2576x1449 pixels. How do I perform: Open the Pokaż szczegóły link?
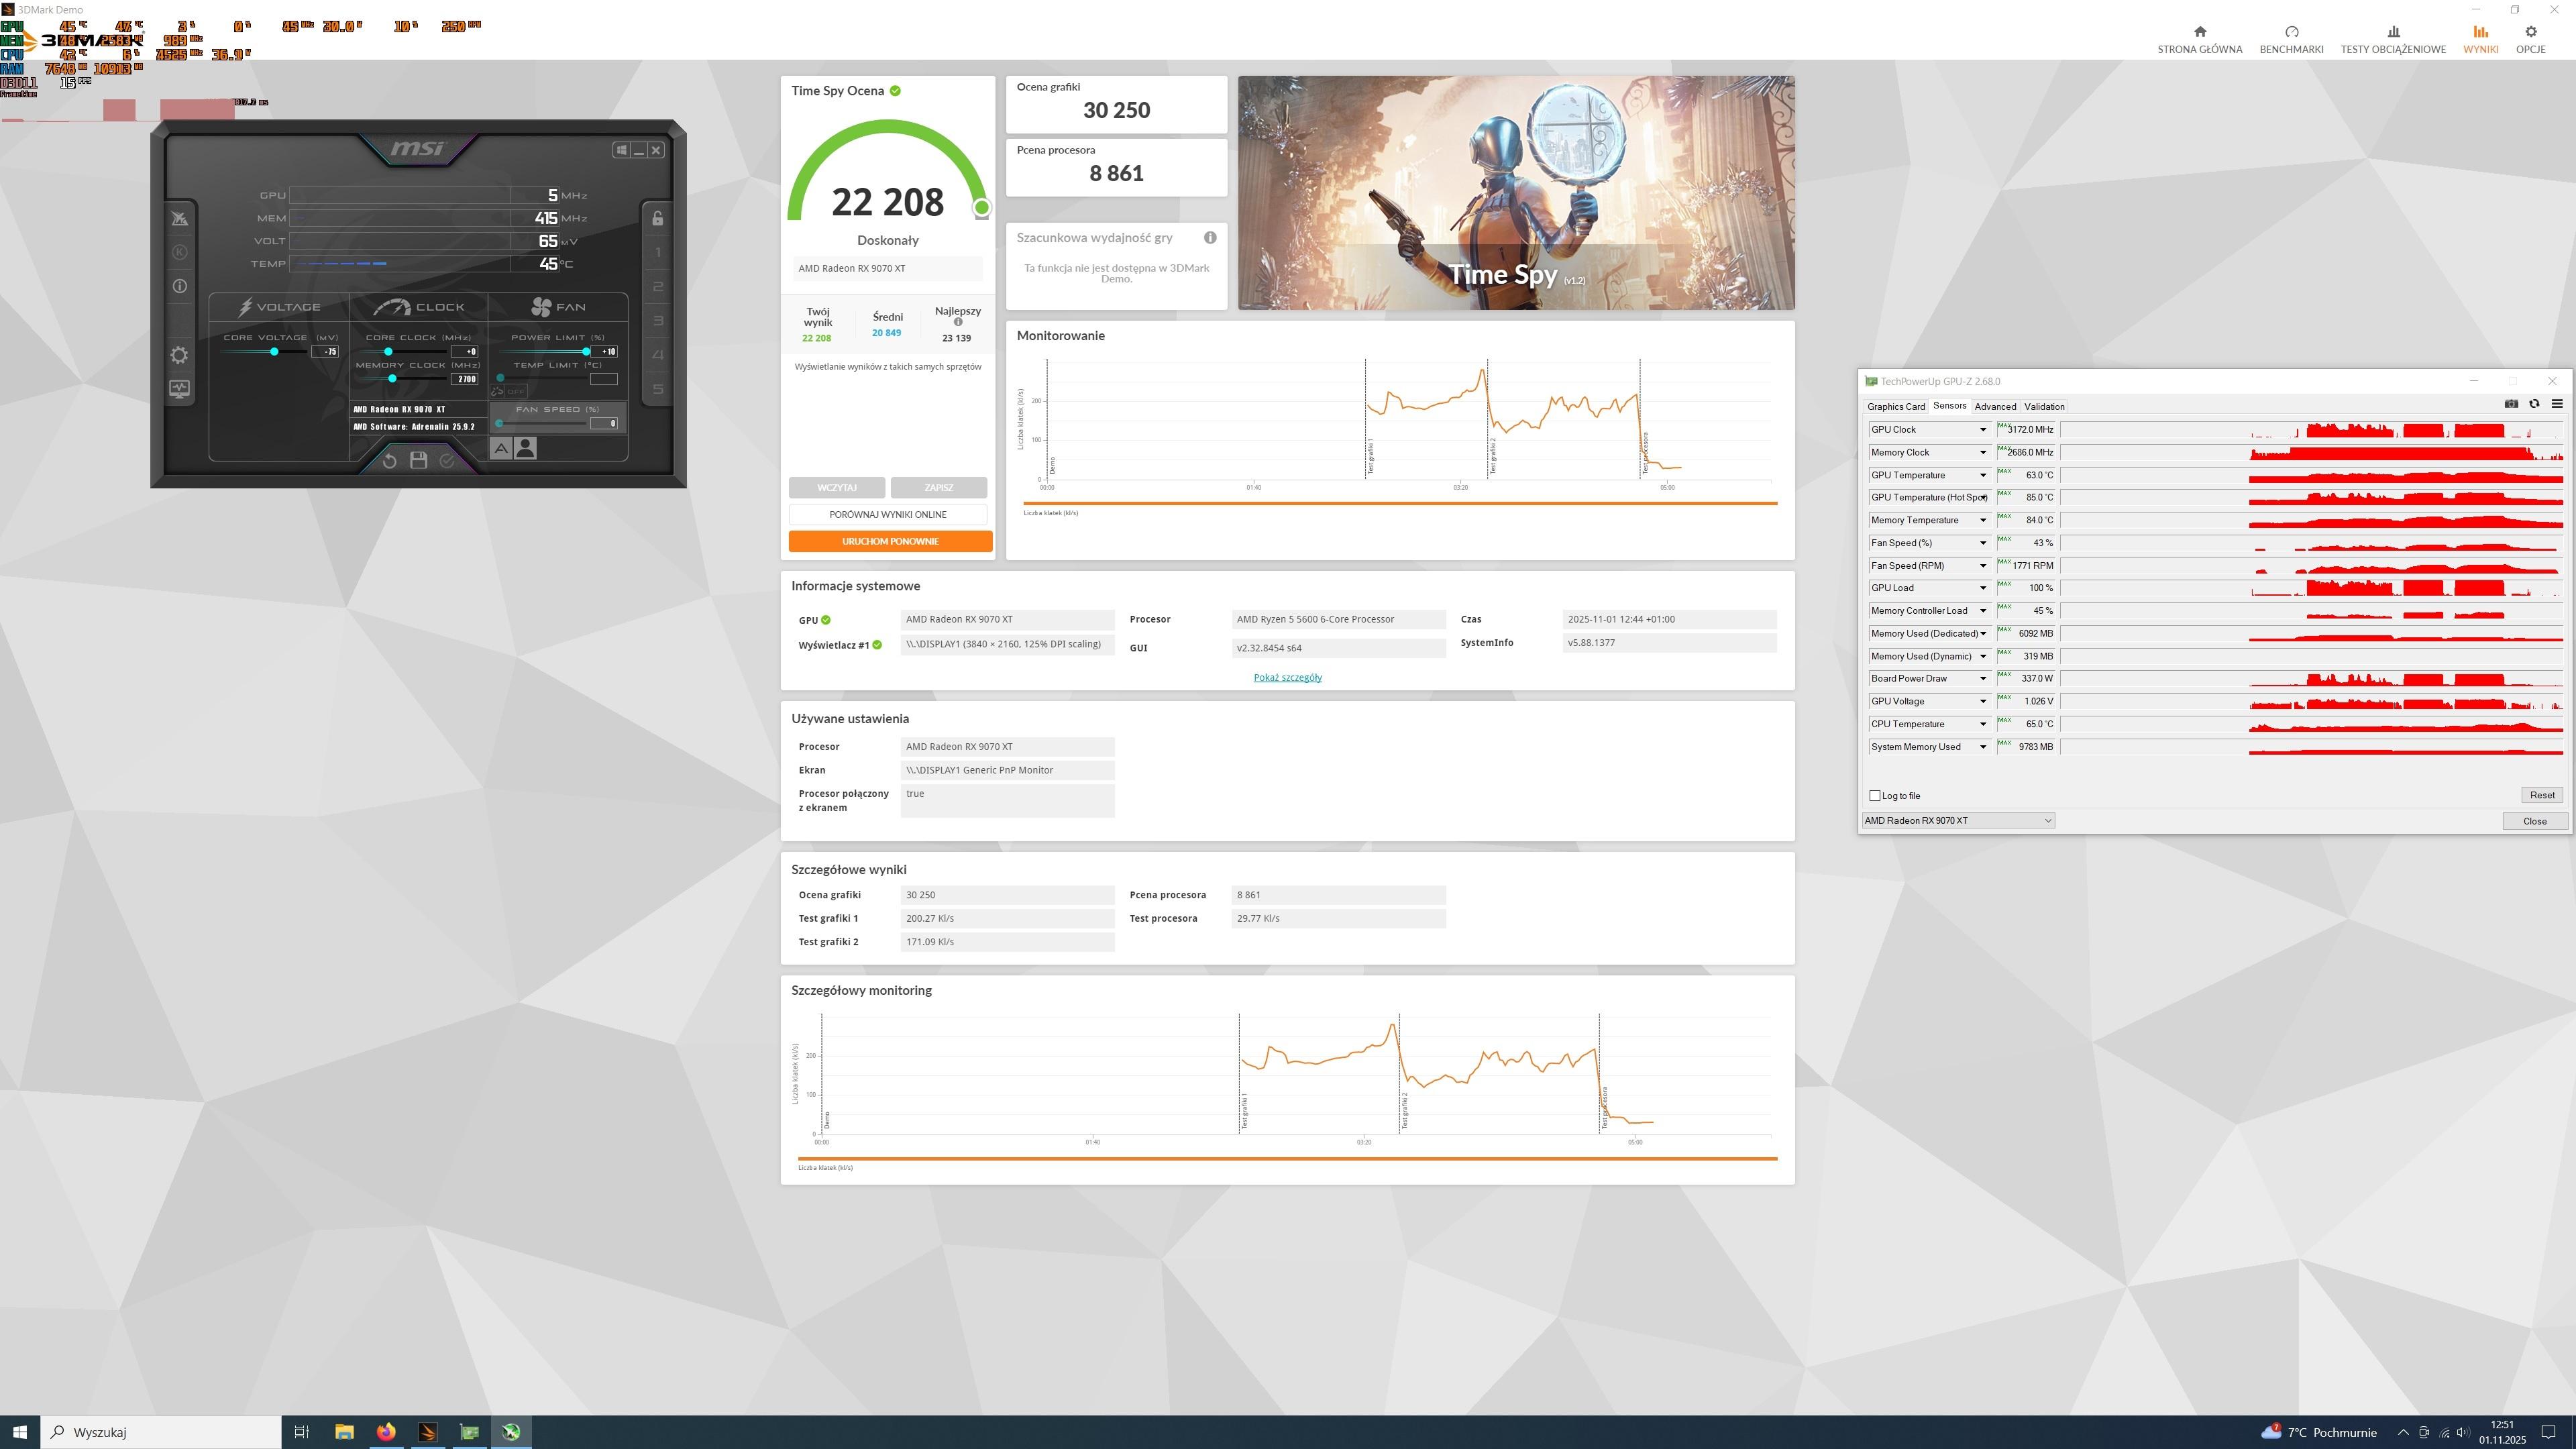(1287, 678)
